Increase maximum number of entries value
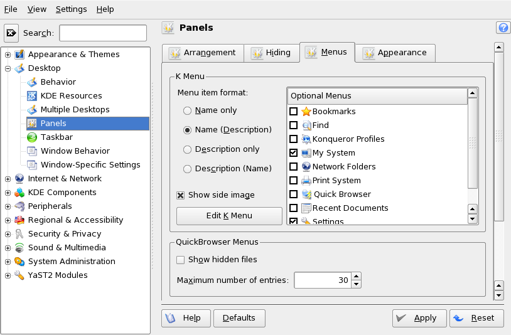The height and width of the screenshot is (335, 511). tap(356, 276)
